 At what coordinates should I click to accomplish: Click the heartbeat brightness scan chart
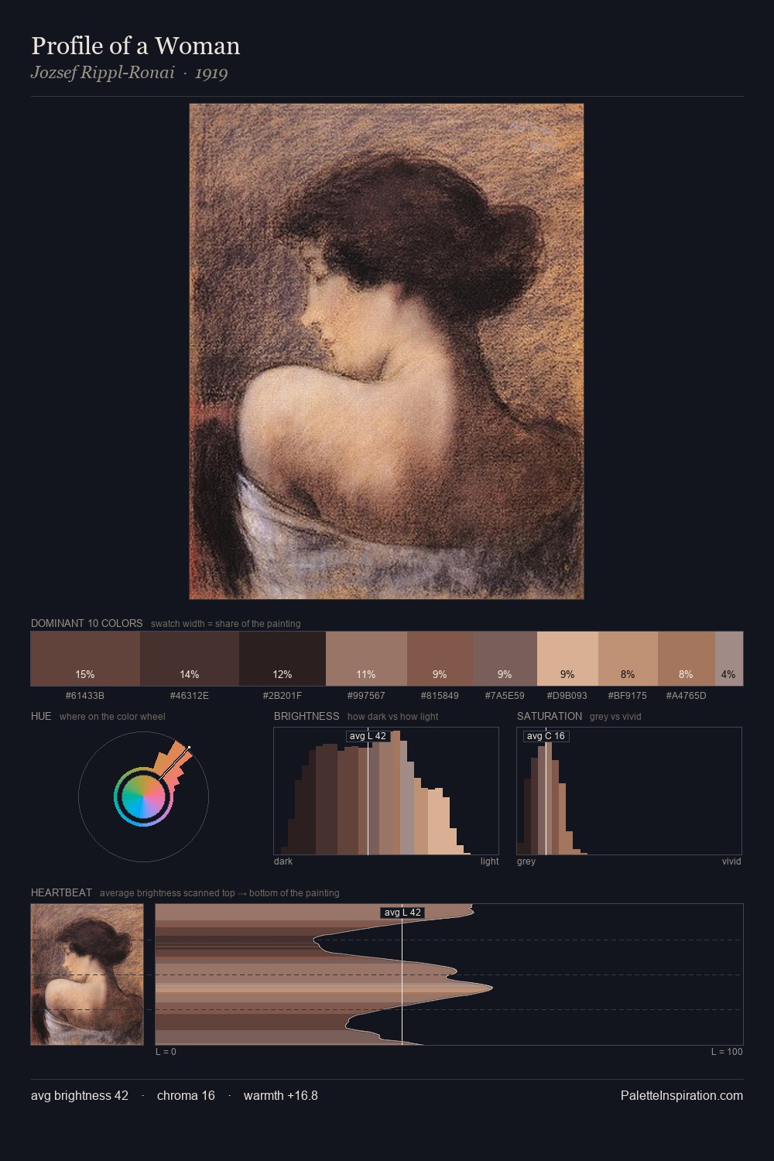click(449, 974)
